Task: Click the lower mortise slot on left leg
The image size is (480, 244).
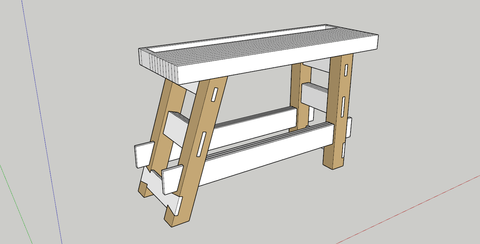Action: (202, 144)
